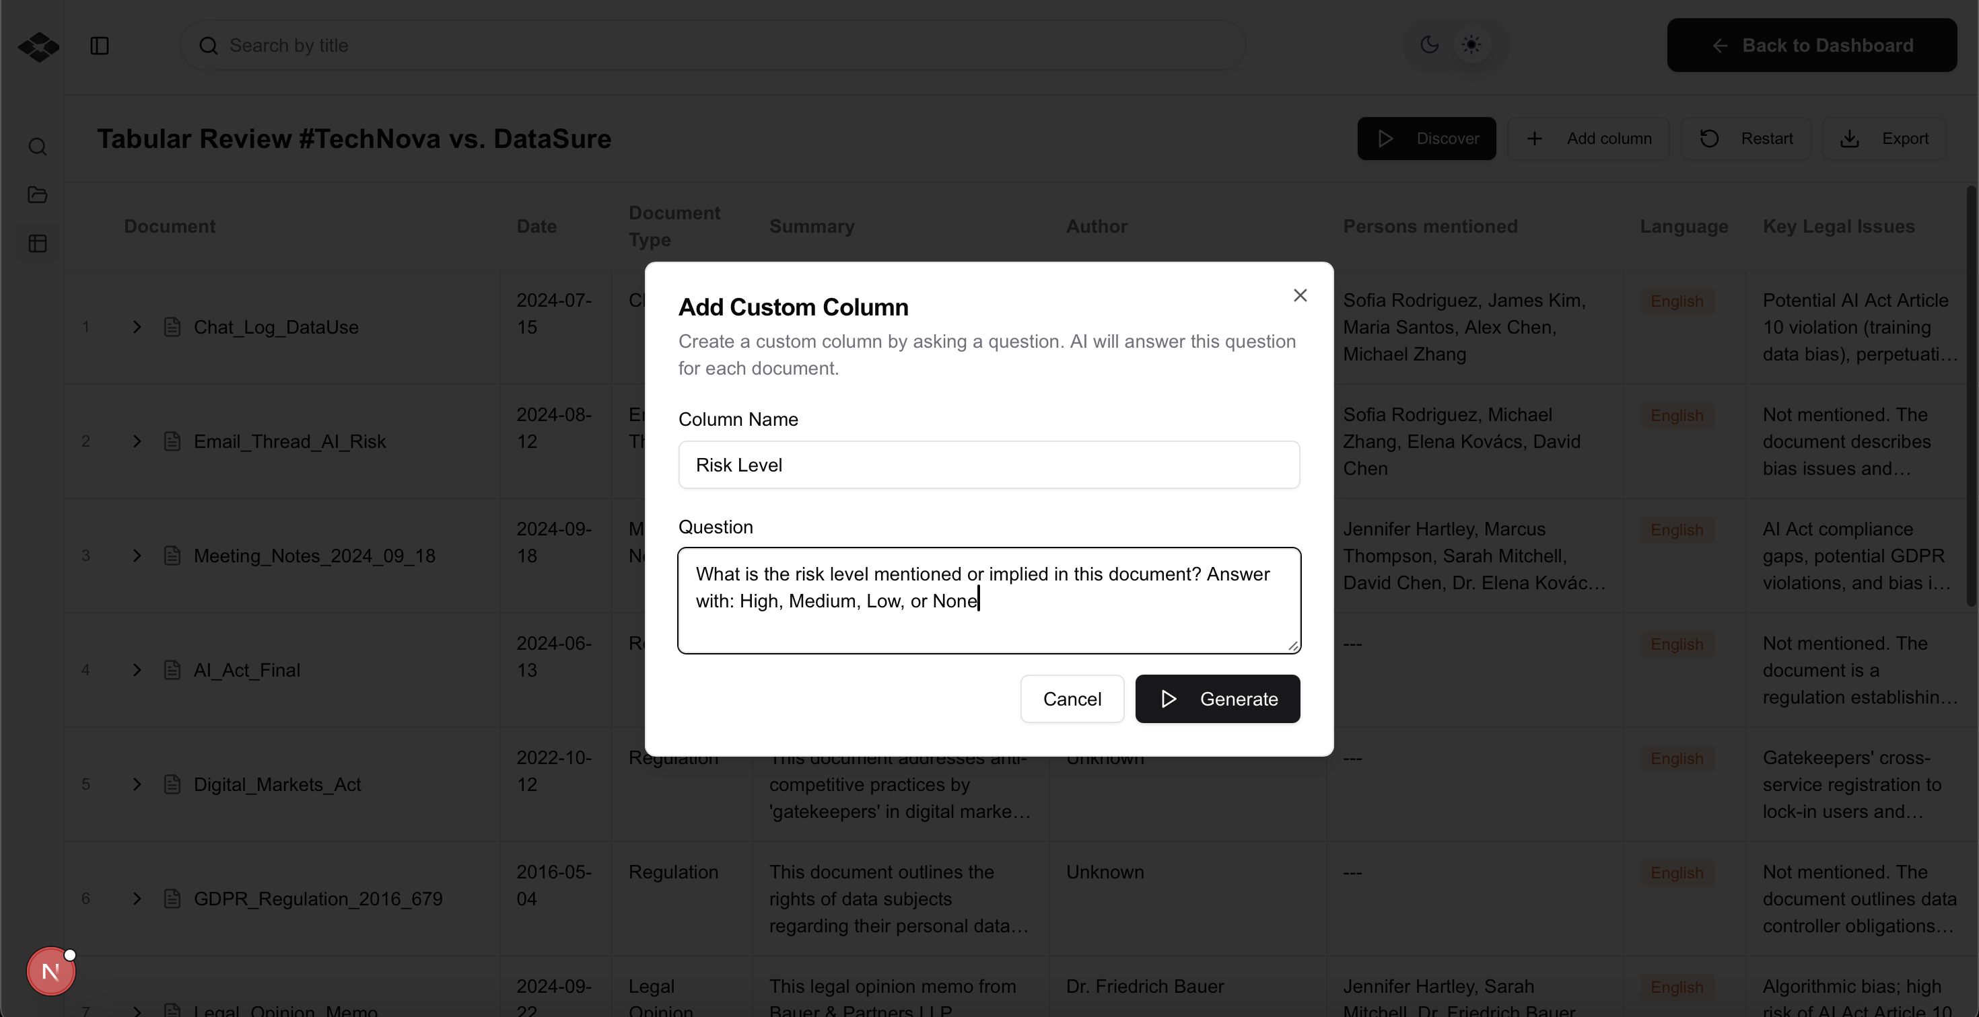Click Back to Dashboard button
The width and height of the screenshot is (1979, 1017).
click(x=1811, y=45)
